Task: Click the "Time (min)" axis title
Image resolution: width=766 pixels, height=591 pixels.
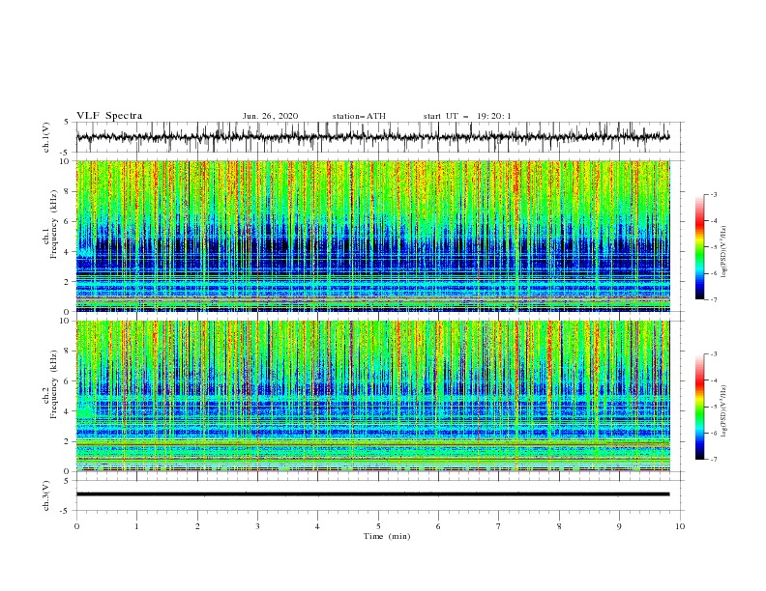Action: [387, 536]
